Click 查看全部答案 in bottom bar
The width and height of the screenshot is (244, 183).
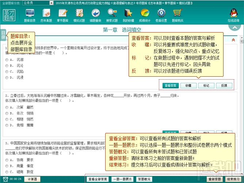coord(98,179)
